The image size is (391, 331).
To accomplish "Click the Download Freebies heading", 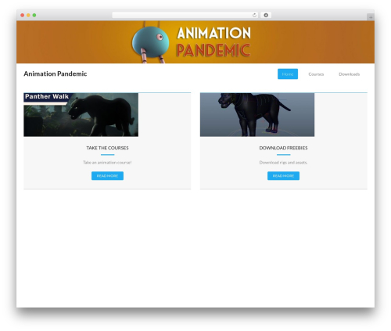I will point(283,148).
